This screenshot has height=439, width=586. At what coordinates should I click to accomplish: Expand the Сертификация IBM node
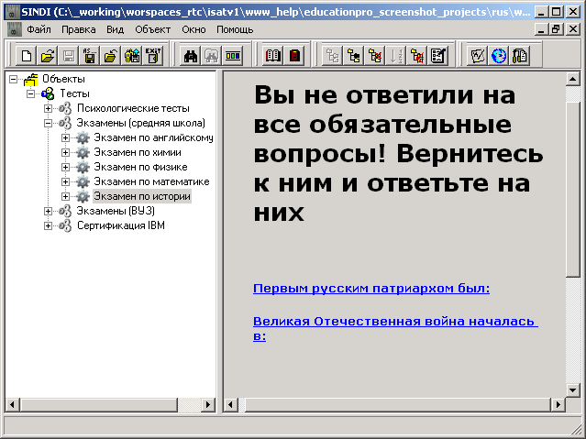click(48, 226)
